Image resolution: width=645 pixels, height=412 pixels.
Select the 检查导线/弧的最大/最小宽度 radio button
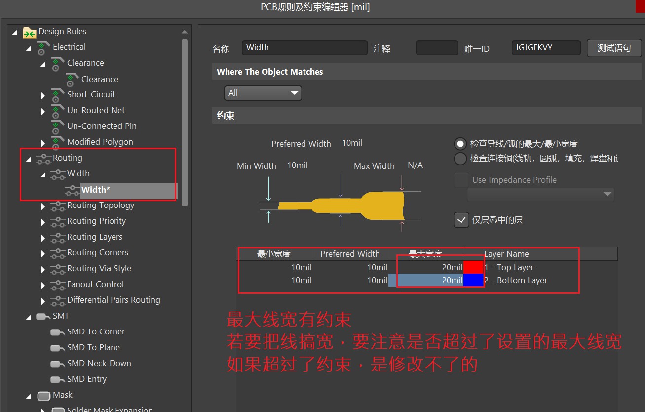(460, 144)
